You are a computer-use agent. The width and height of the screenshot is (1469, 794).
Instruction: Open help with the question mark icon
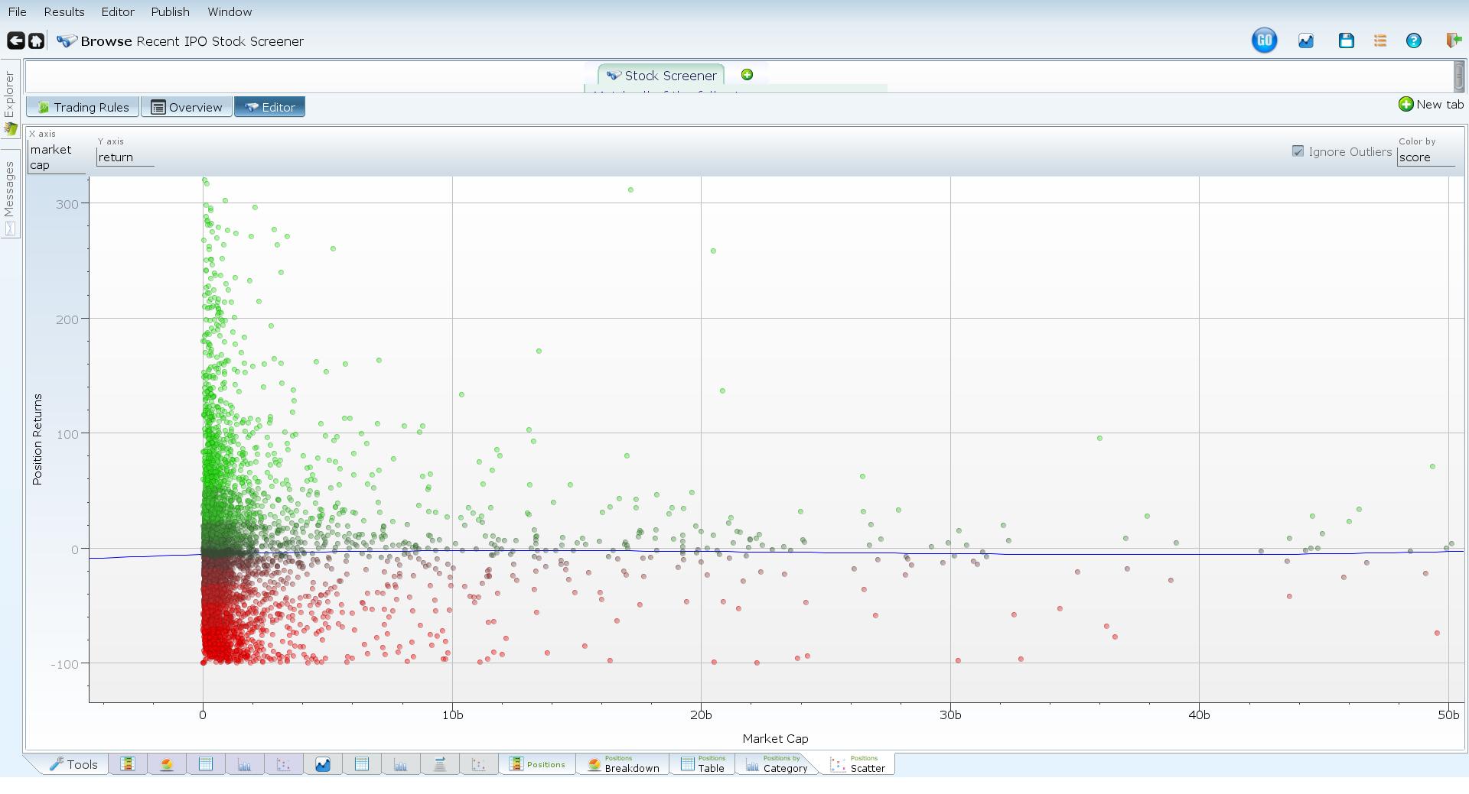point(1414,41)
